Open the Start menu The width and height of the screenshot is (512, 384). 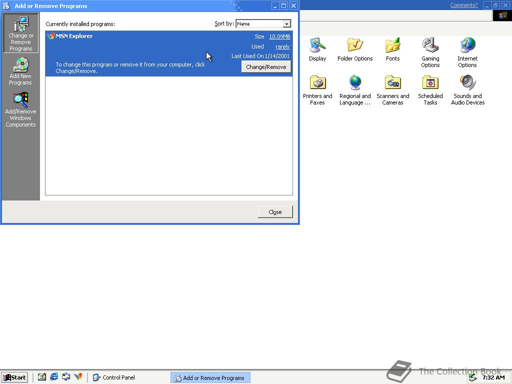tap(14, 377)
